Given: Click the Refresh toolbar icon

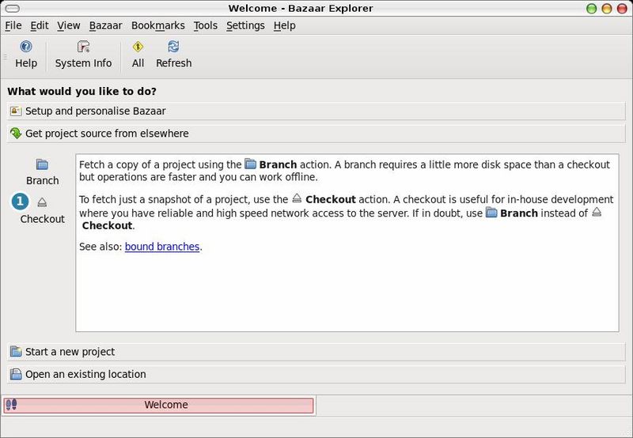Looking at the screenshot, I should click(x=173, y=47).
